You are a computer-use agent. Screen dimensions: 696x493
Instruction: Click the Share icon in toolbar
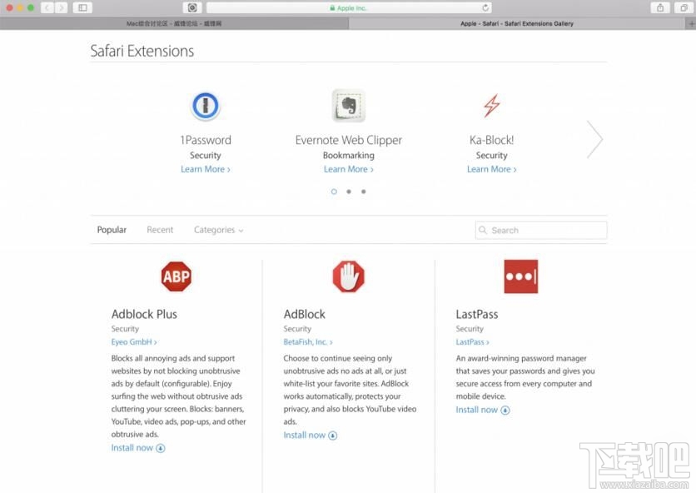[660, 7]
